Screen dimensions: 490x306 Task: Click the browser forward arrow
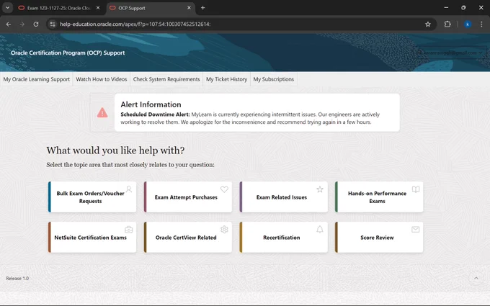(22, 24)
